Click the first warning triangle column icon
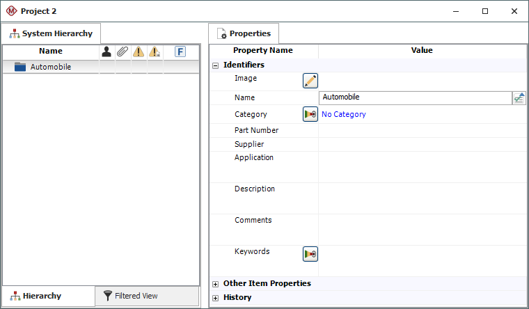The image size is (529, 309). 139,51
